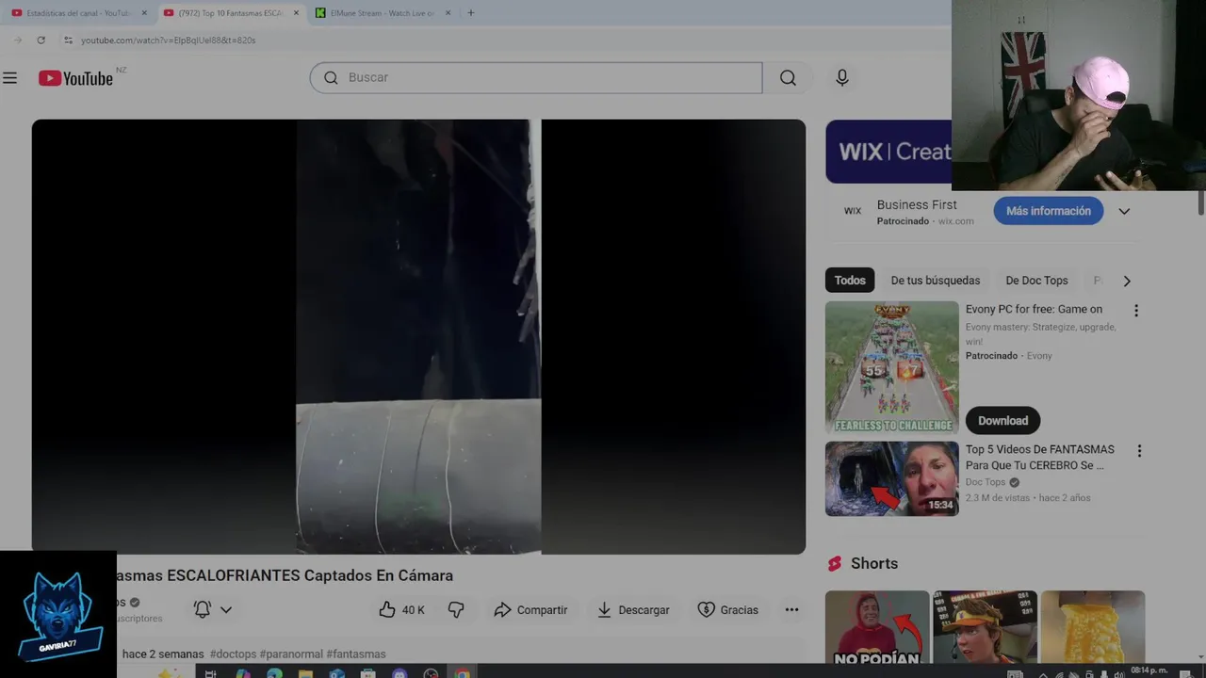
Task: Expand the Wix ad options chevron
Action: coord(1124,211)
